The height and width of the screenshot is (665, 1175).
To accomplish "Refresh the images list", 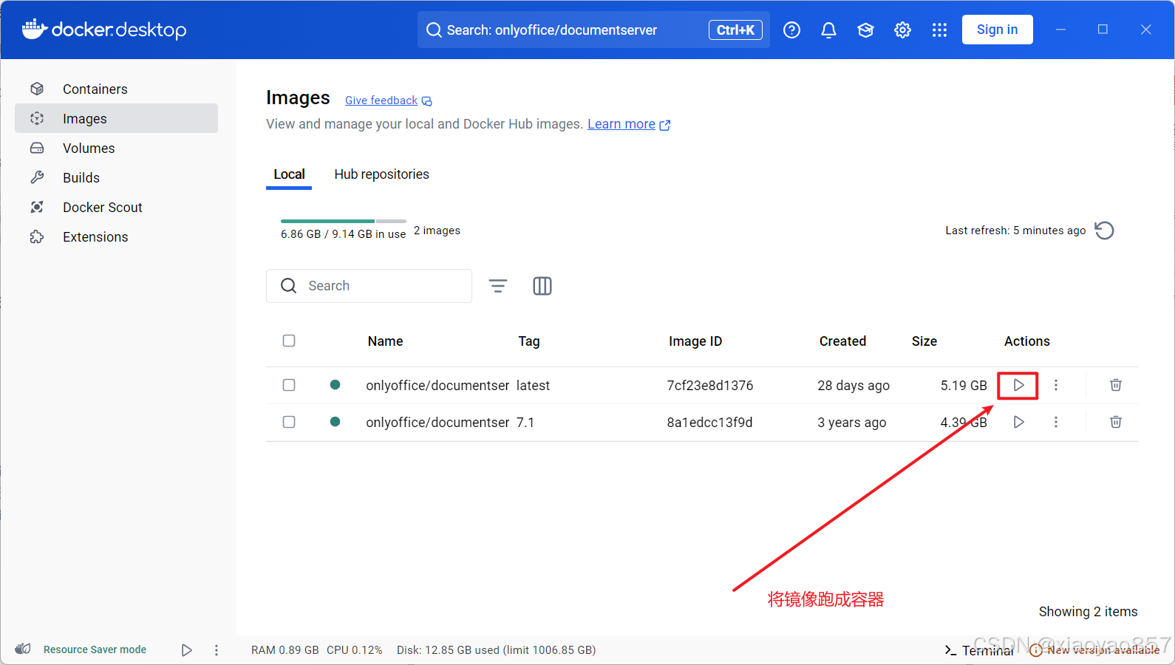I will click(x=1104, y=231).
